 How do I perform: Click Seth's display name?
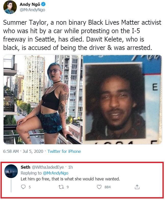[25, 167]
